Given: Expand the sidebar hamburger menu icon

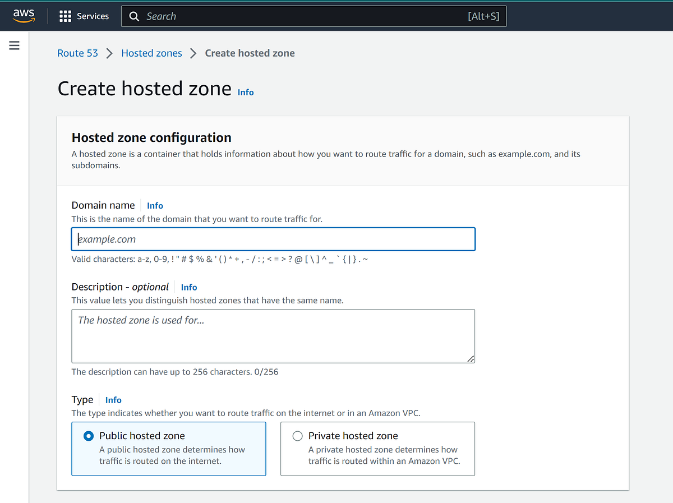Looking at the screenshot, I should [x=14, y=45].
